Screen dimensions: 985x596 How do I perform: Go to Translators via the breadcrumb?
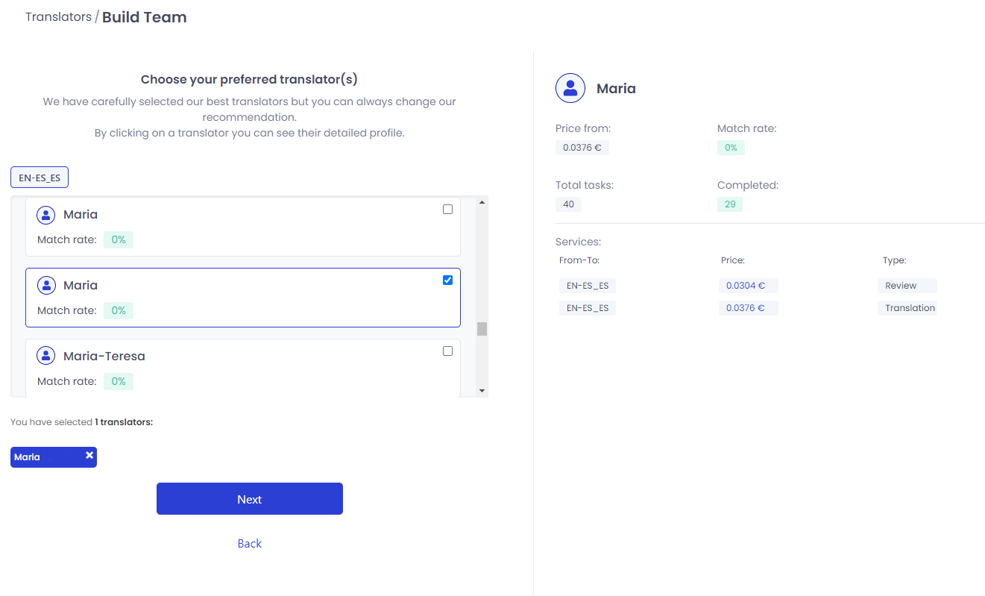pos(58,16)
